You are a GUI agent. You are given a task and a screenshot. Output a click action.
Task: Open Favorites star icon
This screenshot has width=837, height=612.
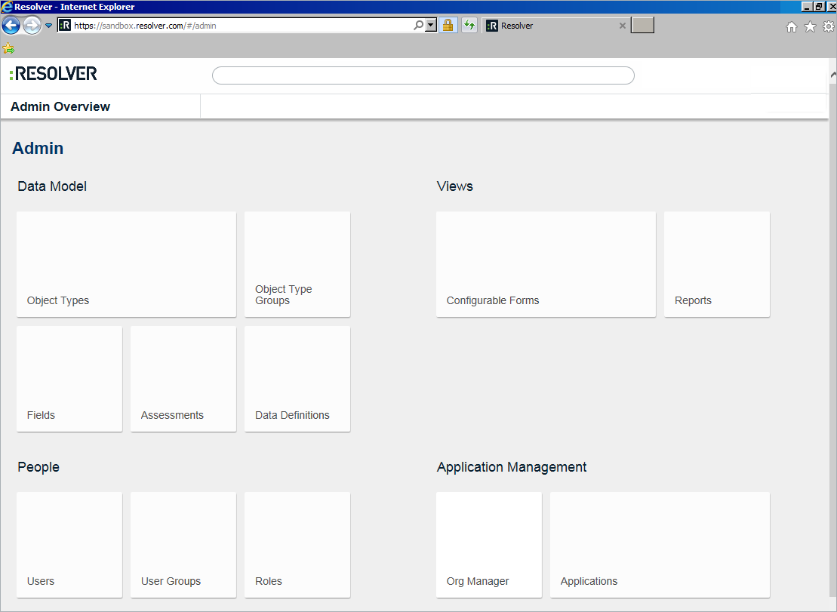pos(810,26)
